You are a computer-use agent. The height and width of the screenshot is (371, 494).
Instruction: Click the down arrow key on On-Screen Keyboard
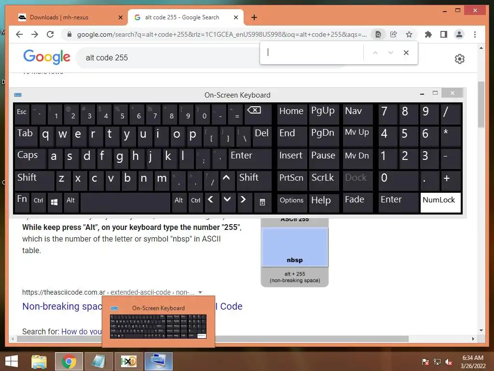(227, 202)
